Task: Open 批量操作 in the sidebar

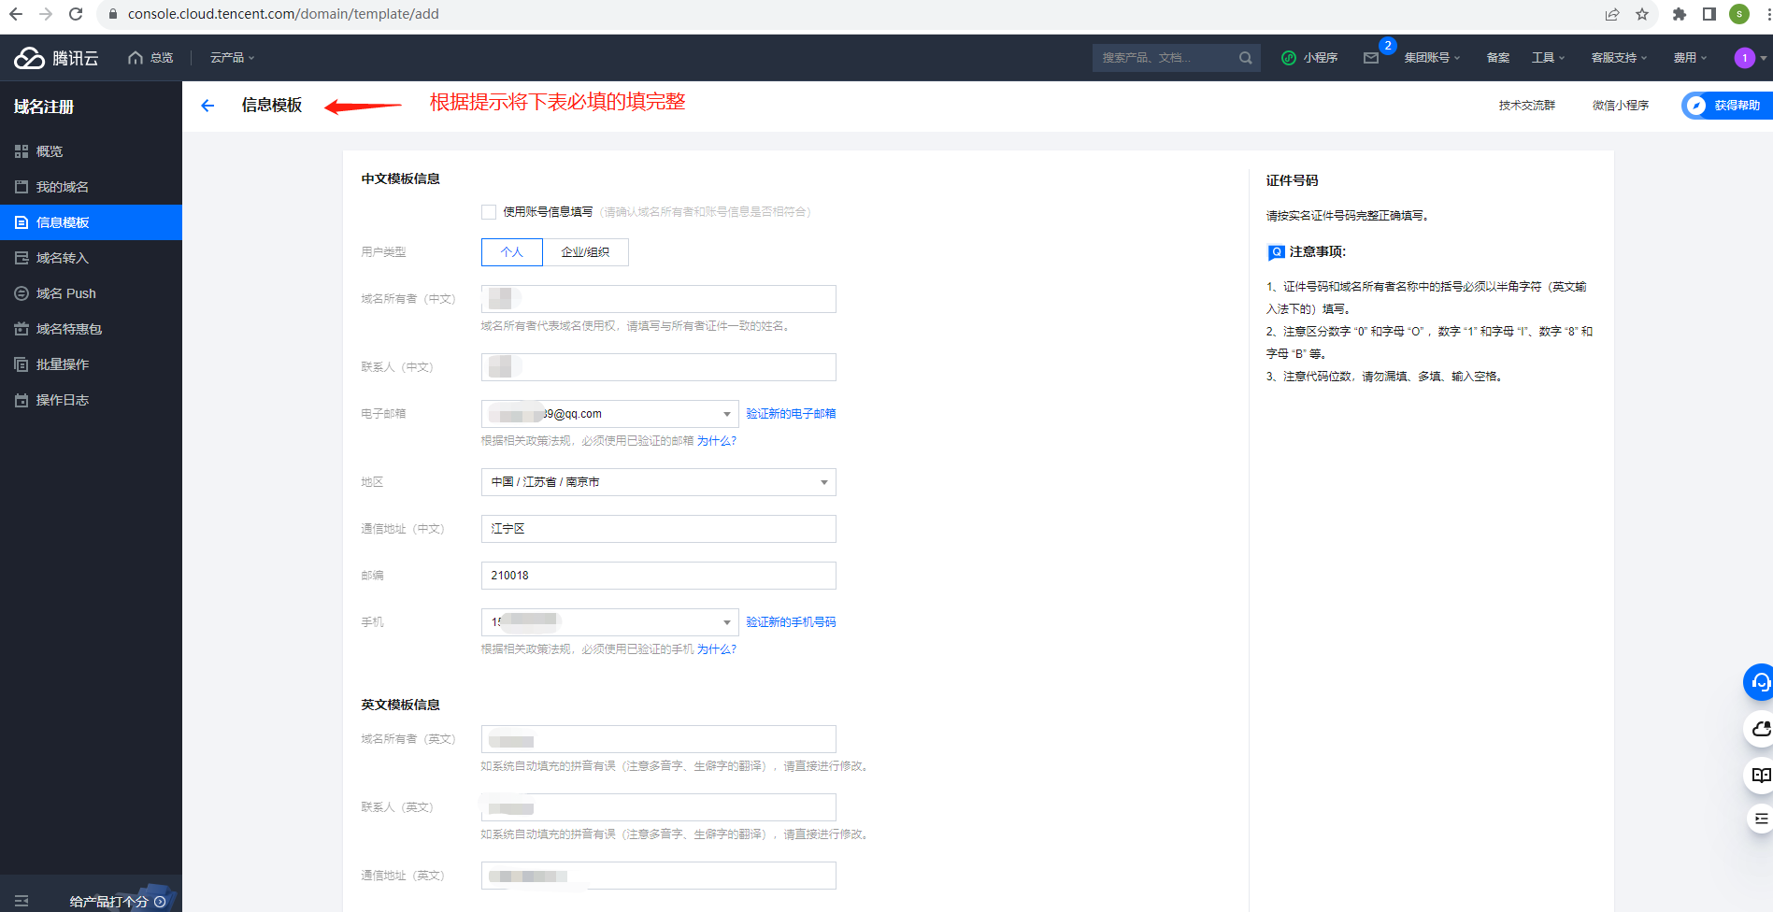Action: 63,364
